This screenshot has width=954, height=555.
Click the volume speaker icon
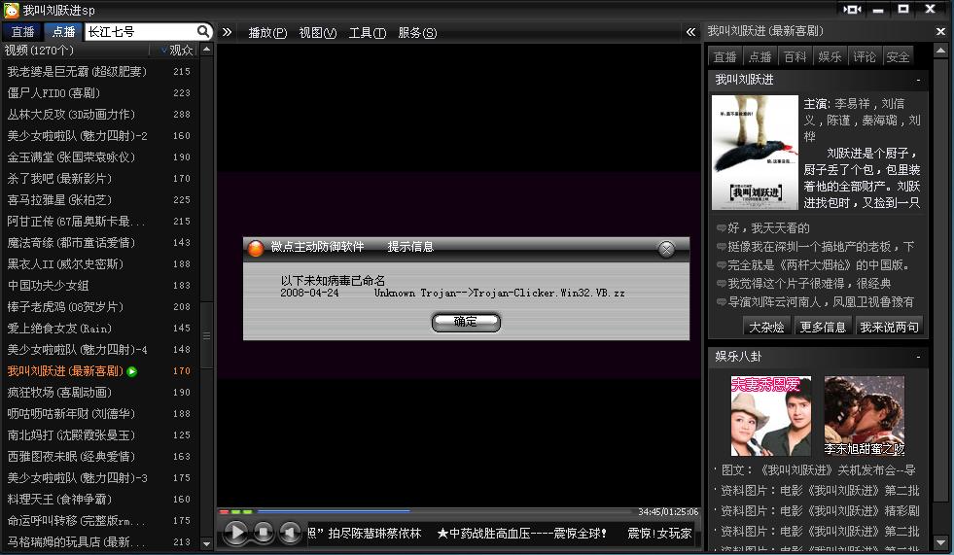pyautogui.click(x=290, y=533)
